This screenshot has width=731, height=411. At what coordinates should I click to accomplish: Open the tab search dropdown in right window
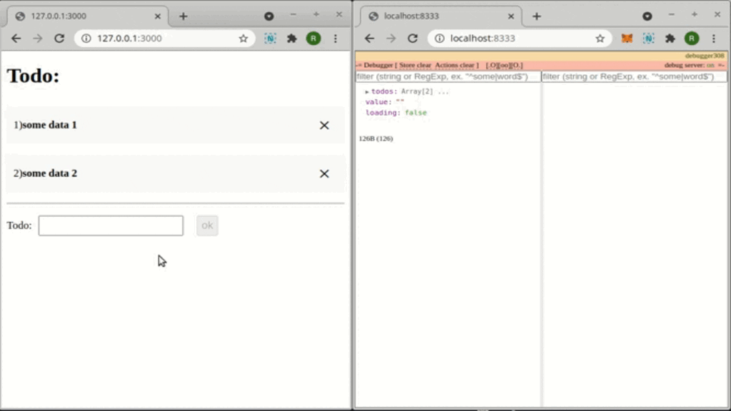(647, 16)
